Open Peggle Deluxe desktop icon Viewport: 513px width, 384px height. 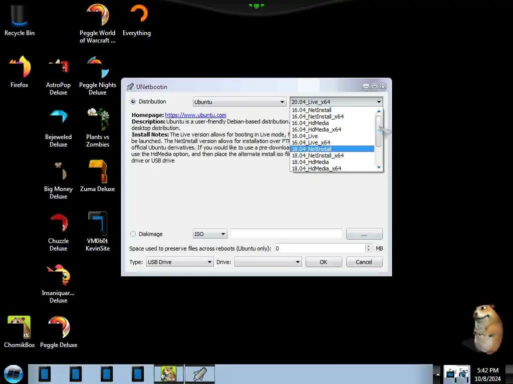[x=59, y=332]
